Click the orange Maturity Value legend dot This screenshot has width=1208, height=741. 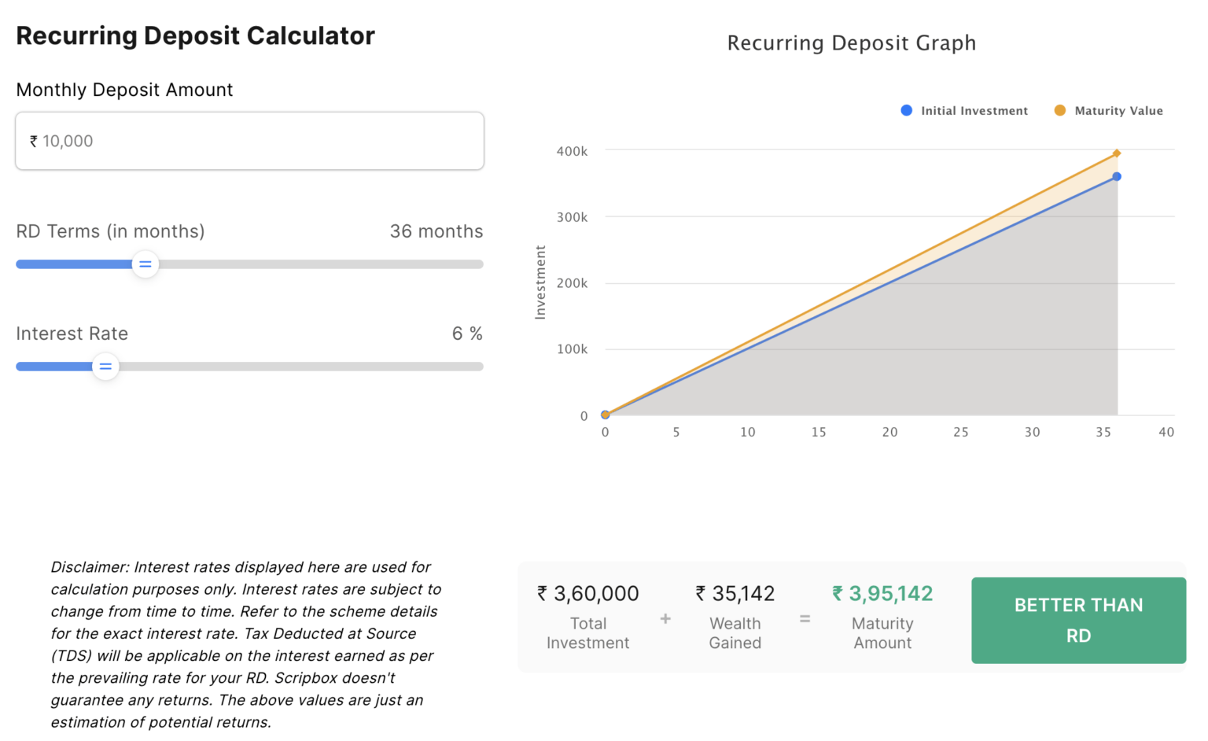pos(1060,110)
